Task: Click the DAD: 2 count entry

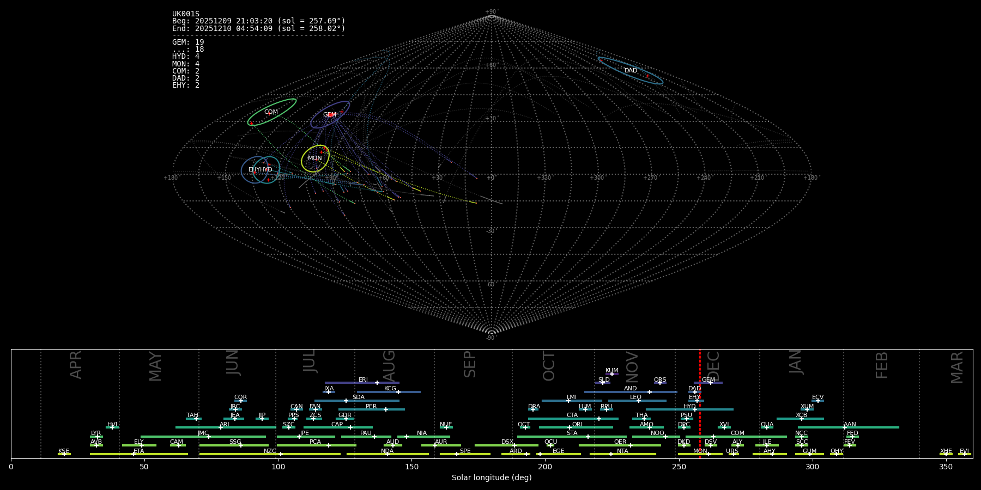Action: coord(186,78)
